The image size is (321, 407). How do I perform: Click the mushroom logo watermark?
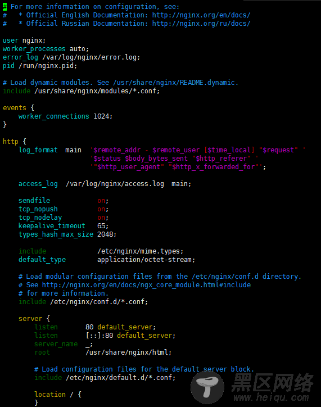207,387
